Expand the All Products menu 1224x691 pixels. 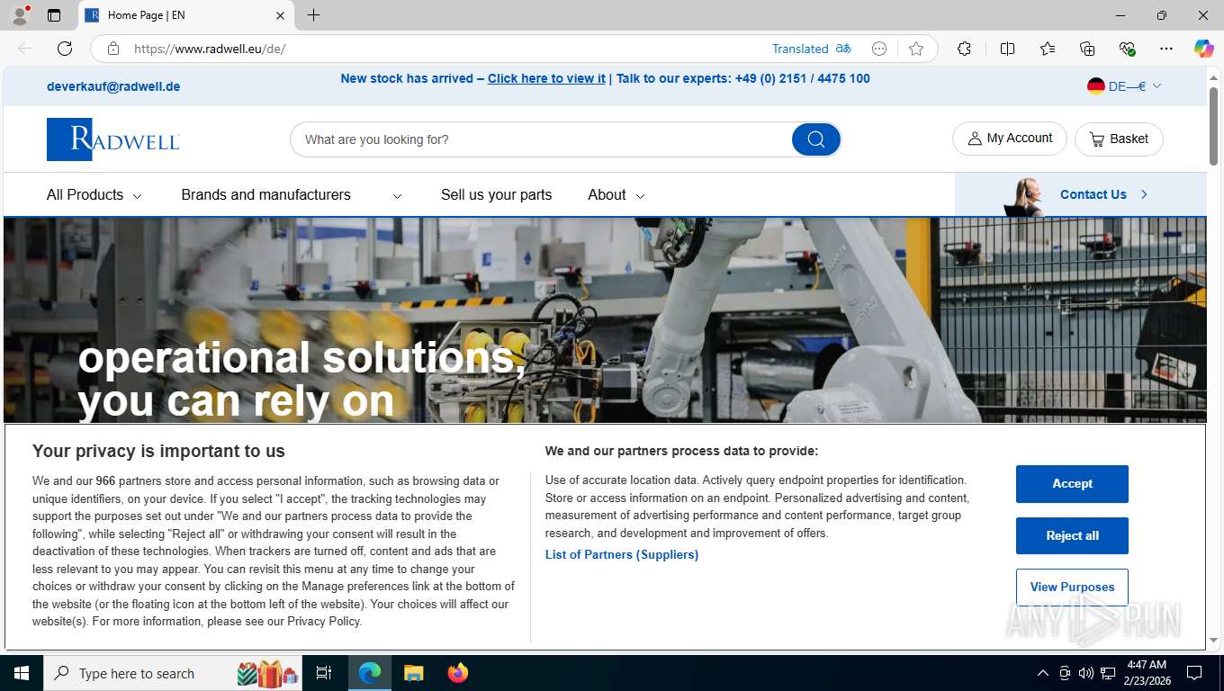point(94,194)
